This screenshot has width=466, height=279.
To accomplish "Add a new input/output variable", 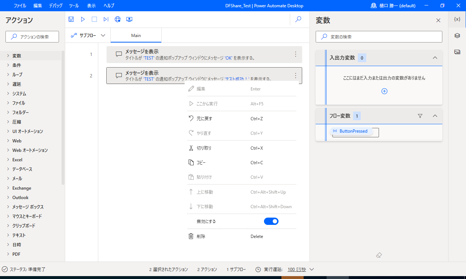I will click(x=384, y=91).
